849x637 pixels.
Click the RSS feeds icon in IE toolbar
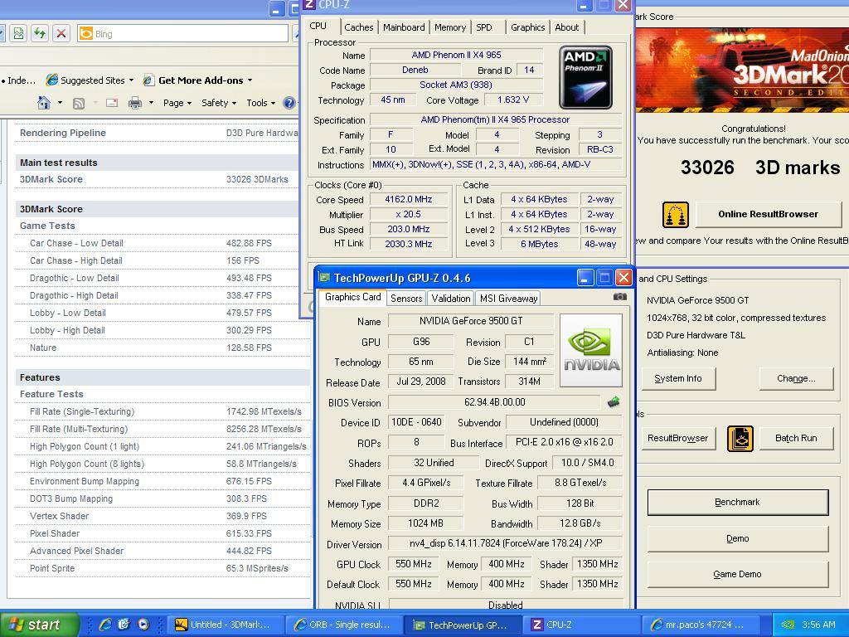pyautogui.click(x=79, y=103)
